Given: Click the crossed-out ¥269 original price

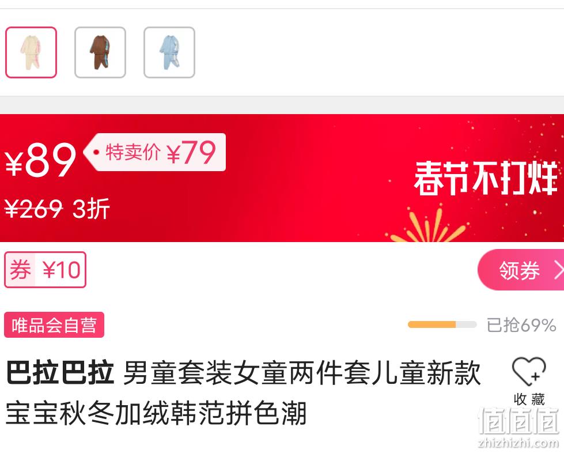Looking at the screenshot, I should tap(33, 208).
